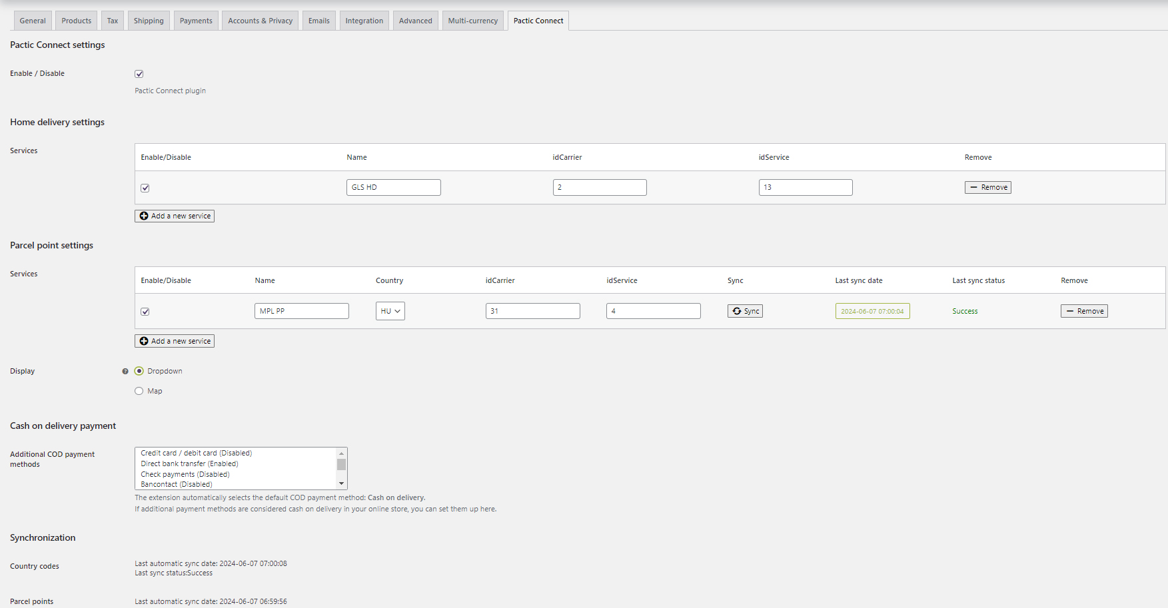This screenshot has height=608, width=1168.
Task: Click the Sync button for MPL PP
Action: pos(745,311)
